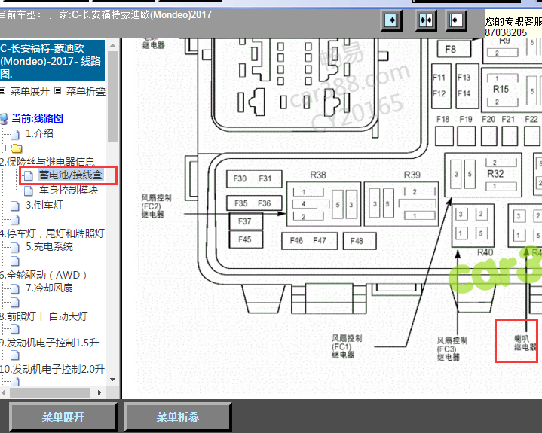
Task: Click the 当前:线路图 root icon
Action: click(x=4, y=119)
